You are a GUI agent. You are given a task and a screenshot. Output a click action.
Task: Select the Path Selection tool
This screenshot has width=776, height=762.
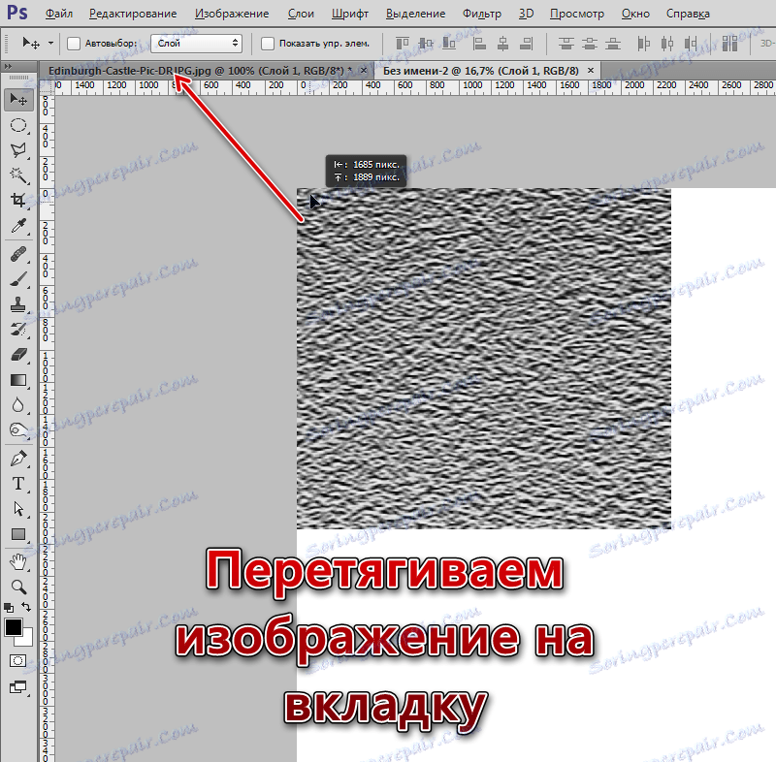[x=18, y=509]
